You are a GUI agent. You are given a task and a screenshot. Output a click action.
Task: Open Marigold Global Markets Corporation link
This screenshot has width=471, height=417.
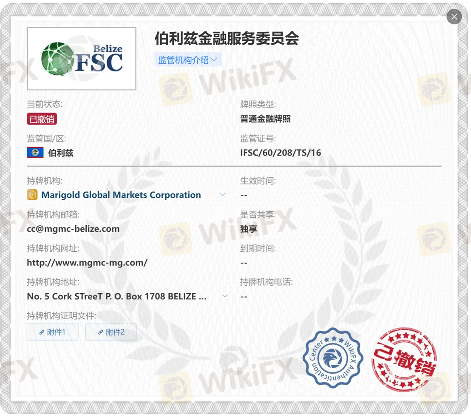tap(121, 195)
